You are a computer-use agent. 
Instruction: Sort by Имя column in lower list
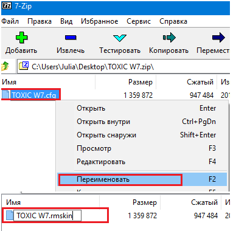pyautogui.click(x=51, y=202)
